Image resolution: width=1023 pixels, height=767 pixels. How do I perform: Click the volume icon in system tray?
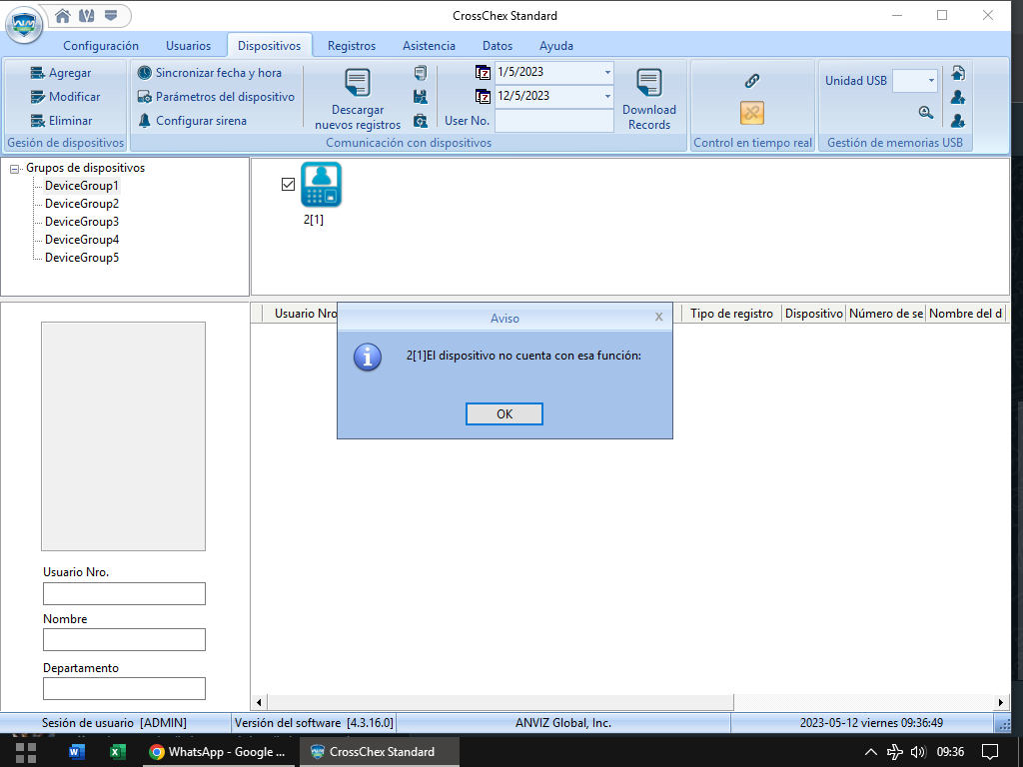tap(918, 752)
